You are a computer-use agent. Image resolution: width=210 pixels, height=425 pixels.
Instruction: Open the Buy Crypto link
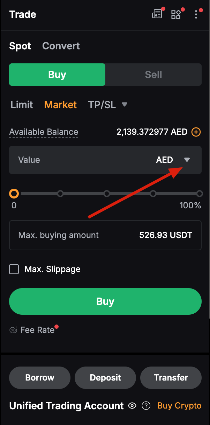[x=179, y=405]
